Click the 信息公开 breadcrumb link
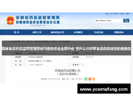This screenshot has height=96, width=133. (30, 41)
